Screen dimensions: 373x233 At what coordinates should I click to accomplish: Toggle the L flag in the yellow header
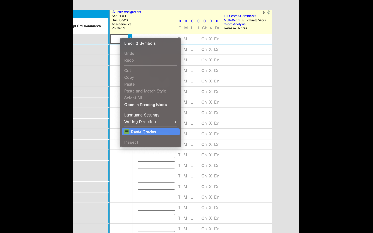[192, 28]
